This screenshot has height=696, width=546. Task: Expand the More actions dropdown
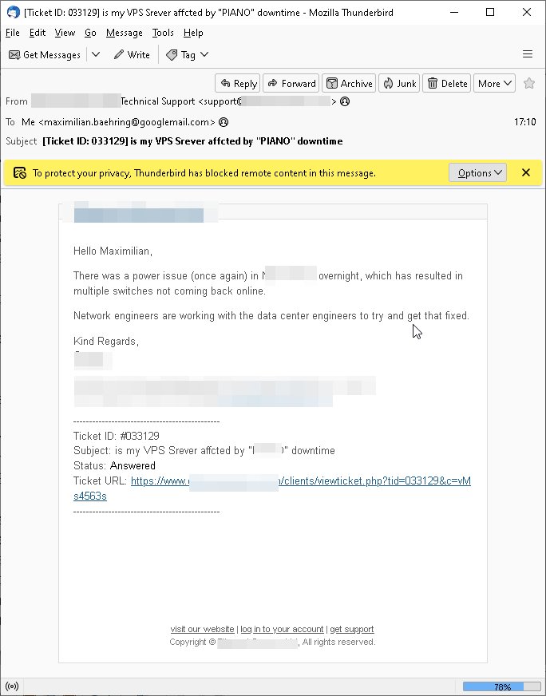tap(494, 83)
